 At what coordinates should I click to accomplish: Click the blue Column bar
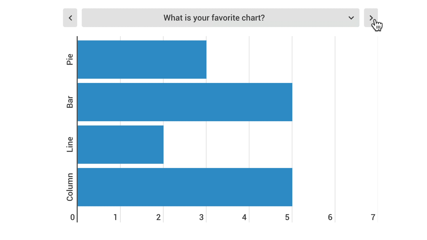(185, 187)
